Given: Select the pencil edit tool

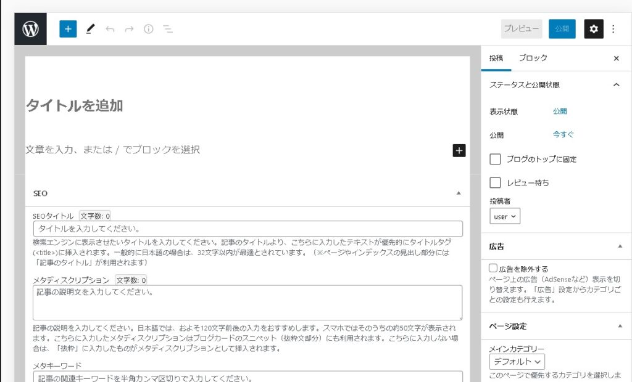Looking at the screenshot, I should click(x=91, y=29).
